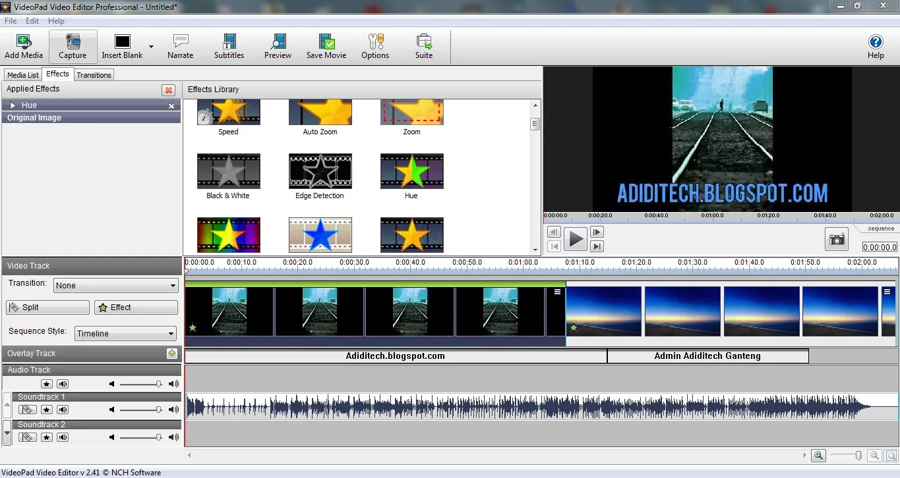
Task: Click the down arrow beside Soundtrack 2
Action: (x=7, y=434)
